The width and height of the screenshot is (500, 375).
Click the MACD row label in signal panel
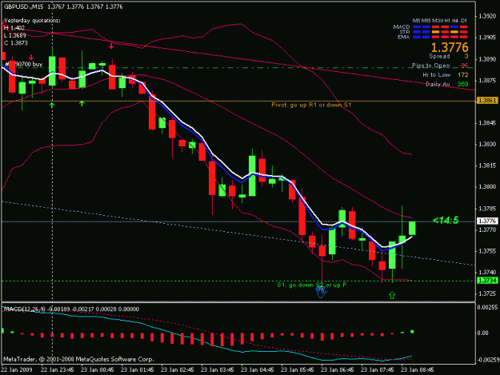pos(402,27)
